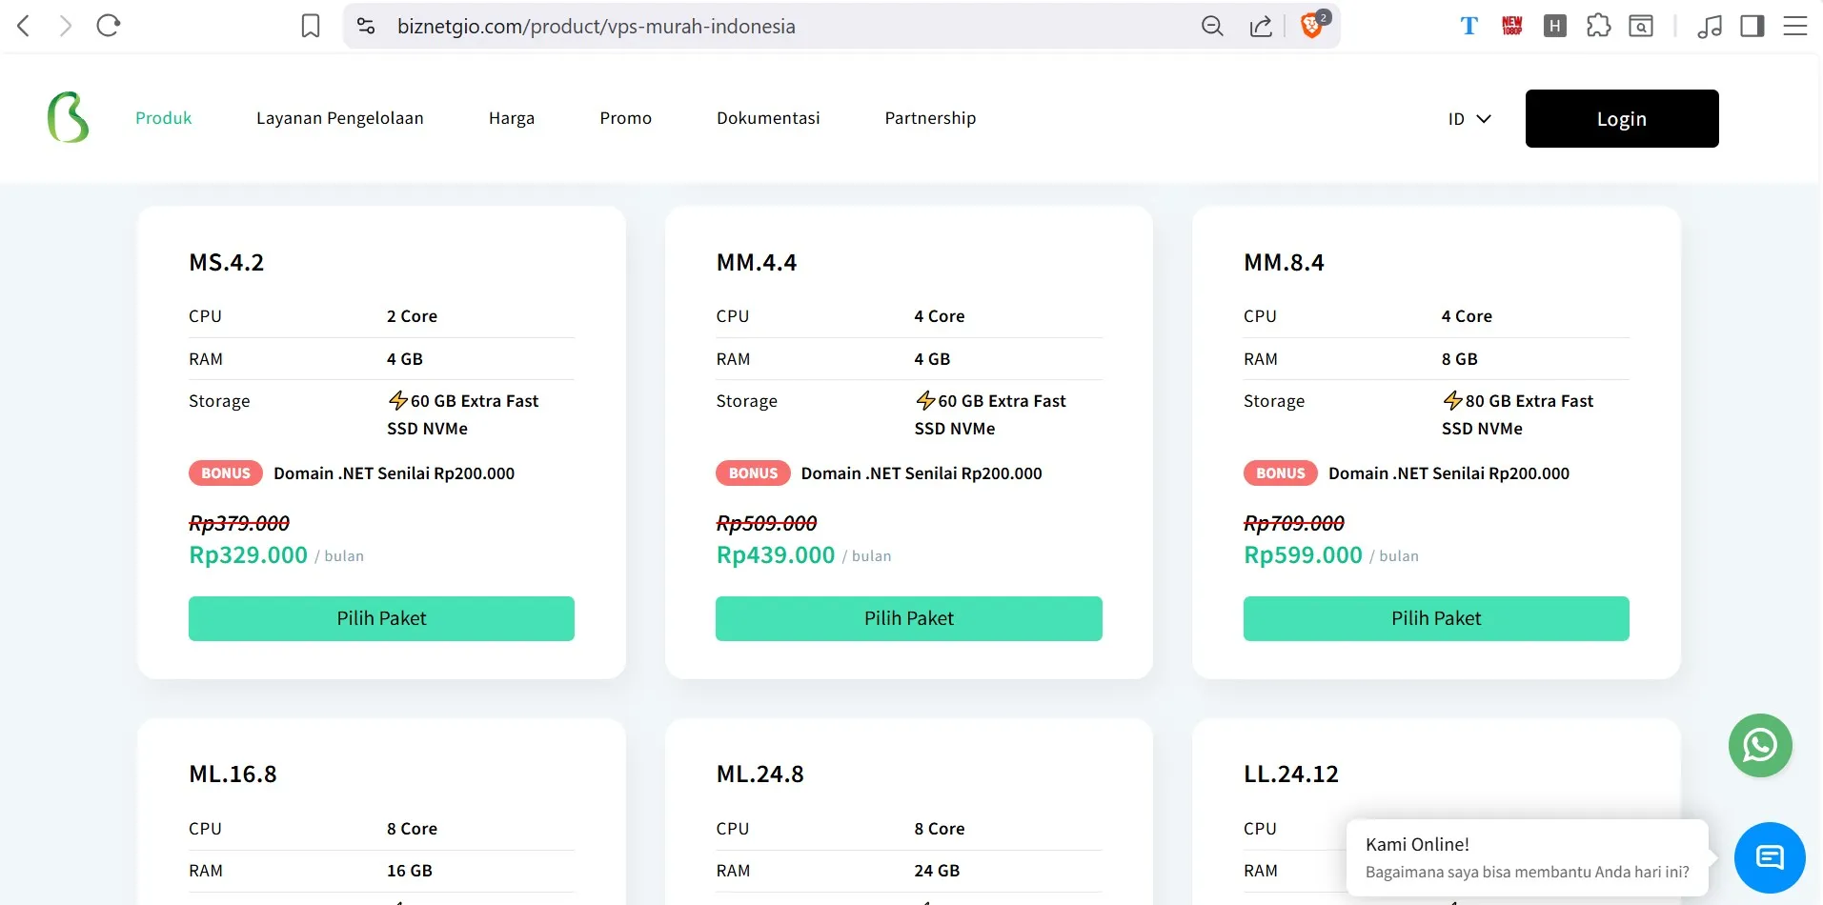Open the tab search extension icon

[x=1641, y=26]
